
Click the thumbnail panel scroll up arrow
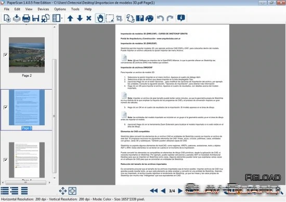55,27
